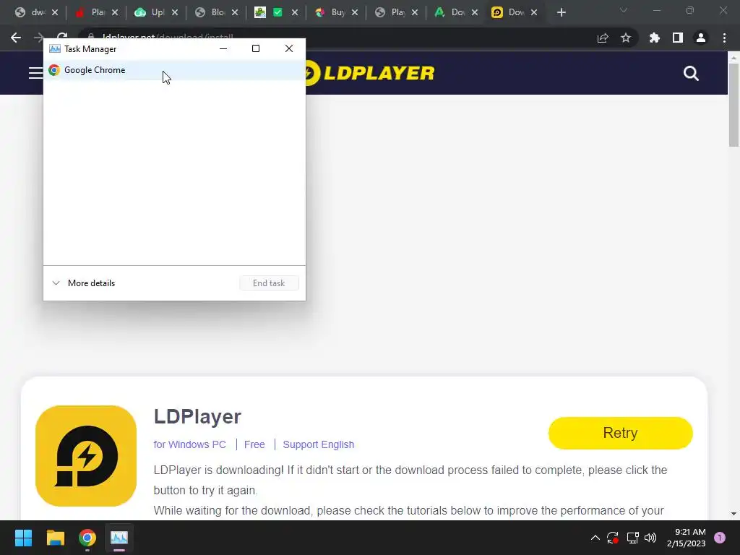Click the 'Support English' link
This screenshot has height=555, width=740.
(x=319, y=444)
